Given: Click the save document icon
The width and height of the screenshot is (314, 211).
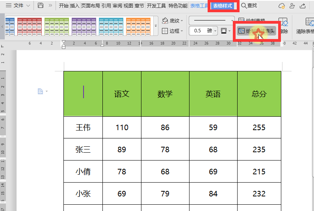Looking at the screenshot, I should tap(41, 6).
